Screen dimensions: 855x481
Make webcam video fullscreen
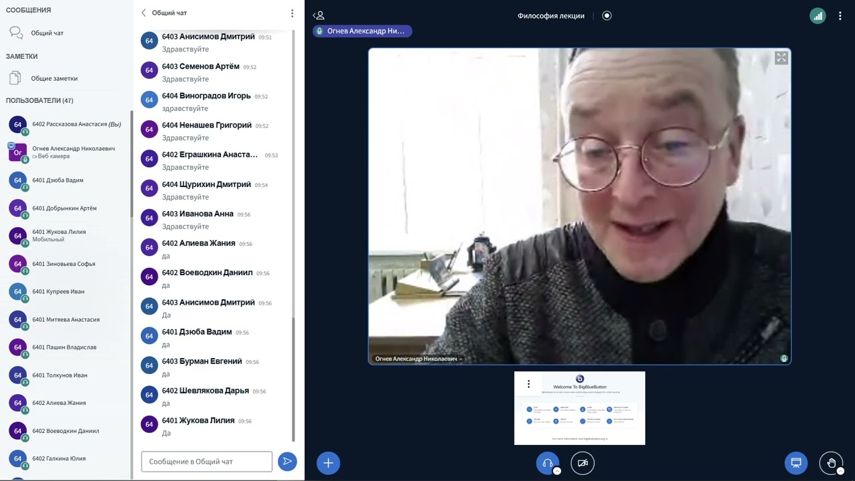click(x=781, y=58)
